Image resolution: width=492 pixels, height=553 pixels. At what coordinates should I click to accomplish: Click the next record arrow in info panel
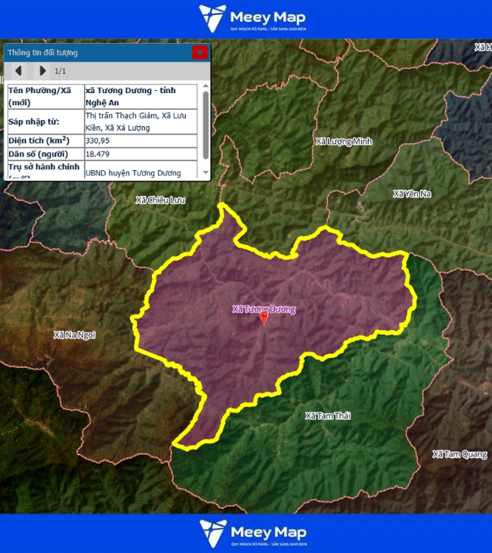[x=42, y=71]
